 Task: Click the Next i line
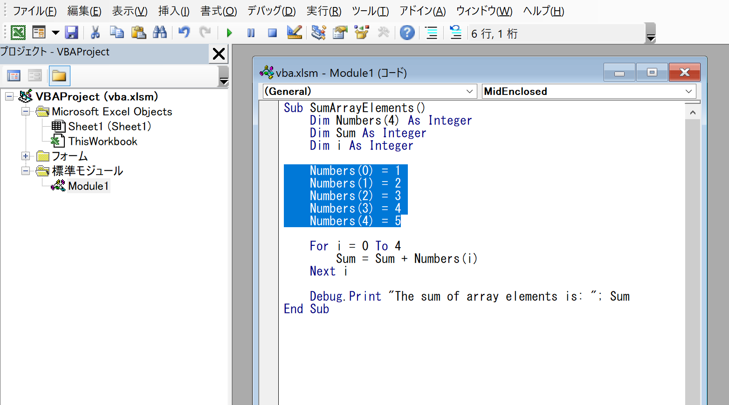tap(329, 271)
